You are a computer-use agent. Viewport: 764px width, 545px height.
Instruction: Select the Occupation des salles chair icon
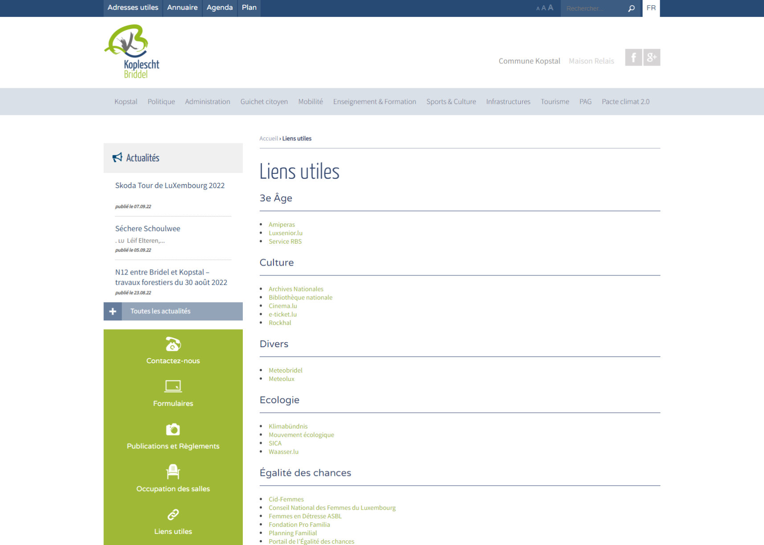(173, 471)
